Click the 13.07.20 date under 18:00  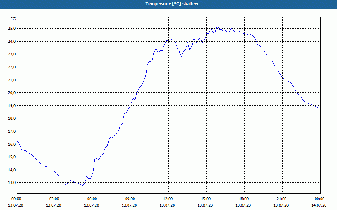[243, 205]
